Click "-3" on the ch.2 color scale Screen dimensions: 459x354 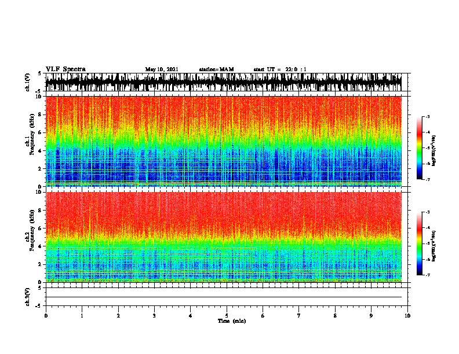pos(427,212)
